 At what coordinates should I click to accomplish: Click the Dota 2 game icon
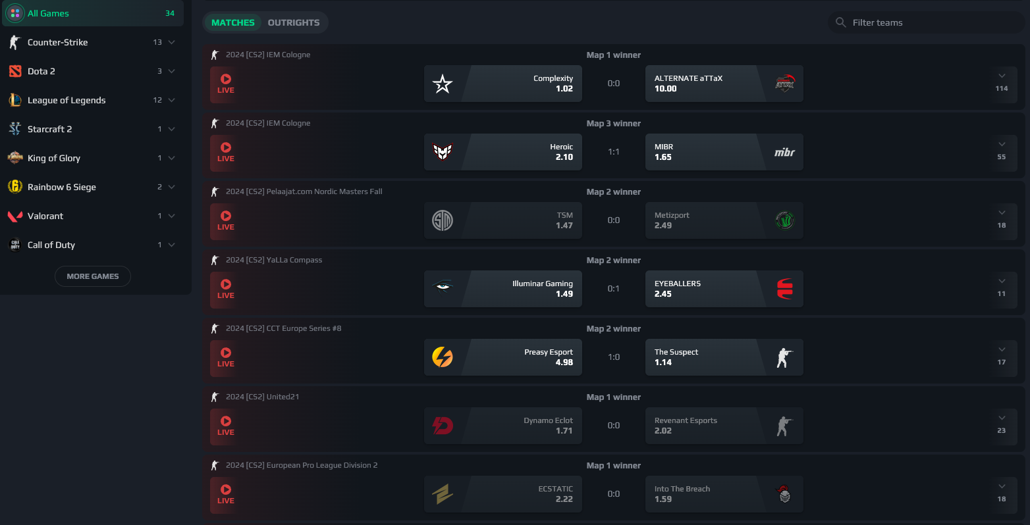[15, 71]
